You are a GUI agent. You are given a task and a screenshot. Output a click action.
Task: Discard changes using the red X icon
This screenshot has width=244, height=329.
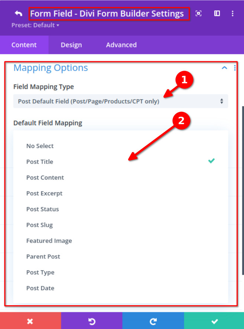(x=30, y=320)
